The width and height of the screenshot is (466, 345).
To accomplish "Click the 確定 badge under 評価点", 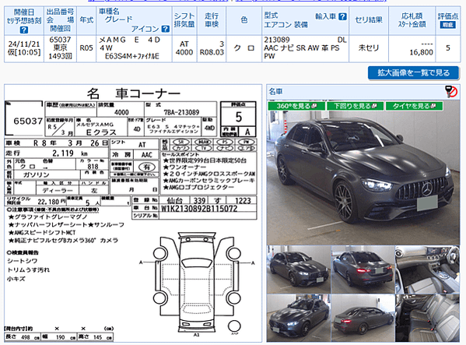I will (448, 25).
